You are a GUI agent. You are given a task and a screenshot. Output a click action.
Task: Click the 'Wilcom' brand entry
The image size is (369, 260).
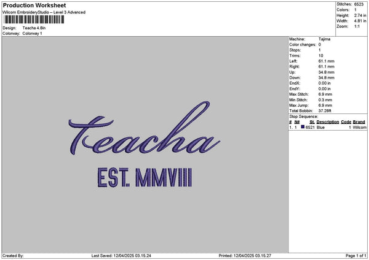(360, 128)
